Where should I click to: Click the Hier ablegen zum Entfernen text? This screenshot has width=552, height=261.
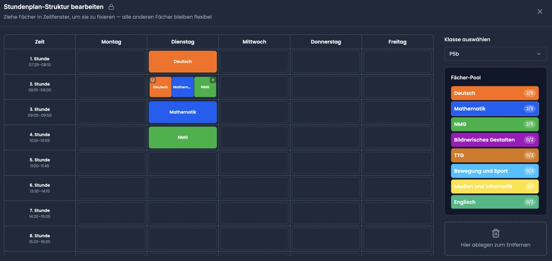[x=496, y=245]
